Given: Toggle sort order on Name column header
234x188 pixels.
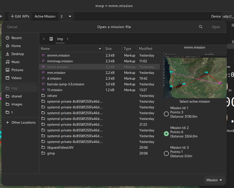Looking at the screenshot, I should click(x=71, y=49).
